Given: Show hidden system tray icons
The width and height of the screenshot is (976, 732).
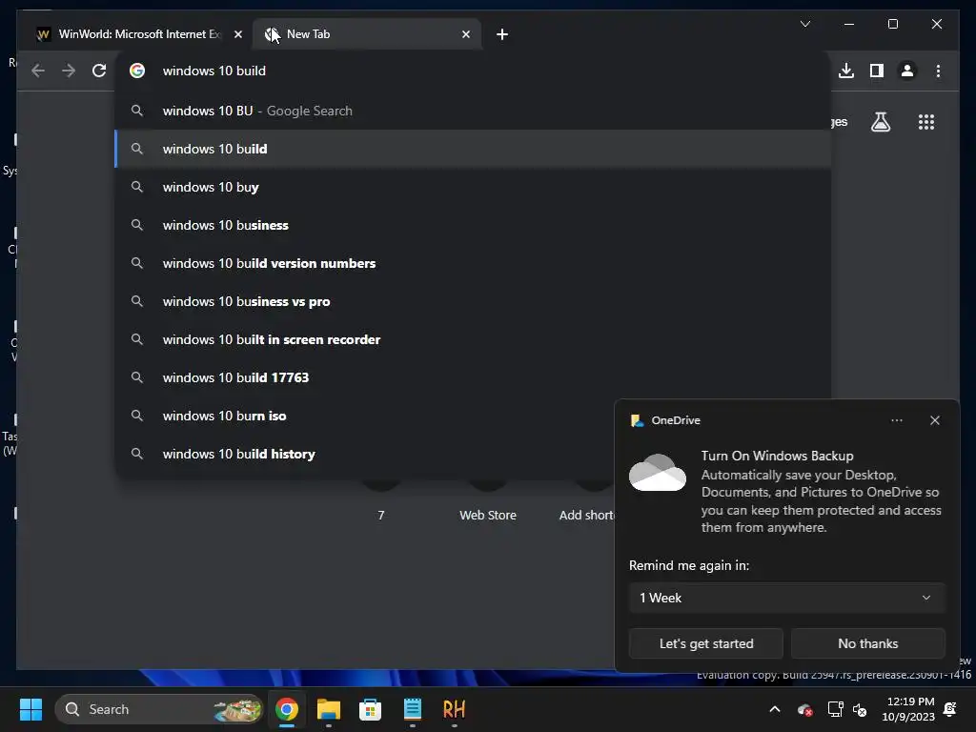Looking at the screenshot, I should [775, 709].
